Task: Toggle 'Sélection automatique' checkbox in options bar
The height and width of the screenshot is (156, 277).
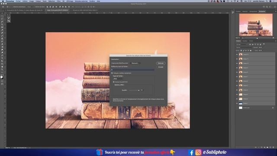Action: 13,7
